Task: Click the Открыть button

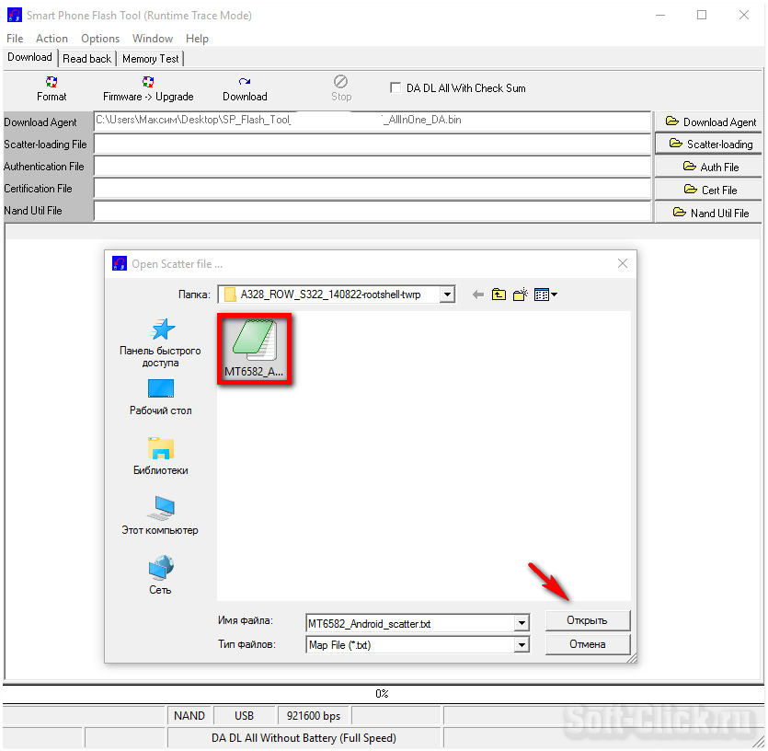Action: pos(588,619)
